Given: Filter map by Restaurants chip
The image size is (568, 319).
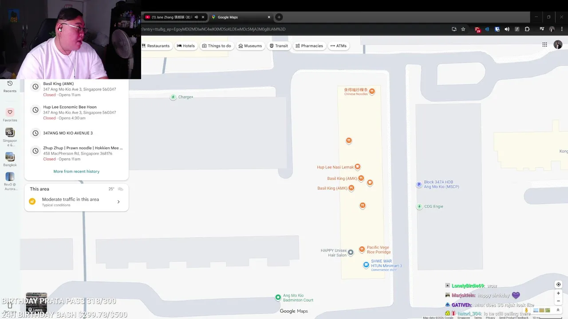Looking at the screenshot, I should click(156, 46).
